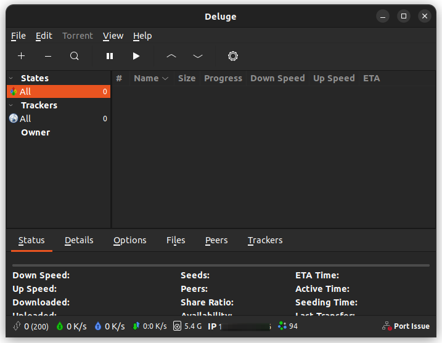
Task: Open the File menu
Action: (x=18, y=36)
